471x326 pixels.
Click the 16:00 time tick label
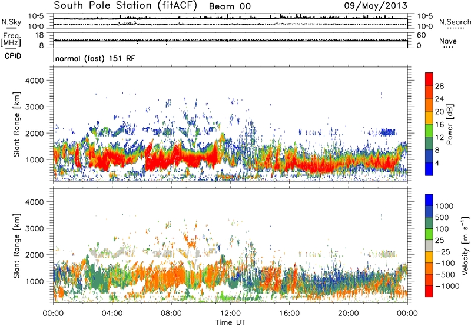(289, 314)
